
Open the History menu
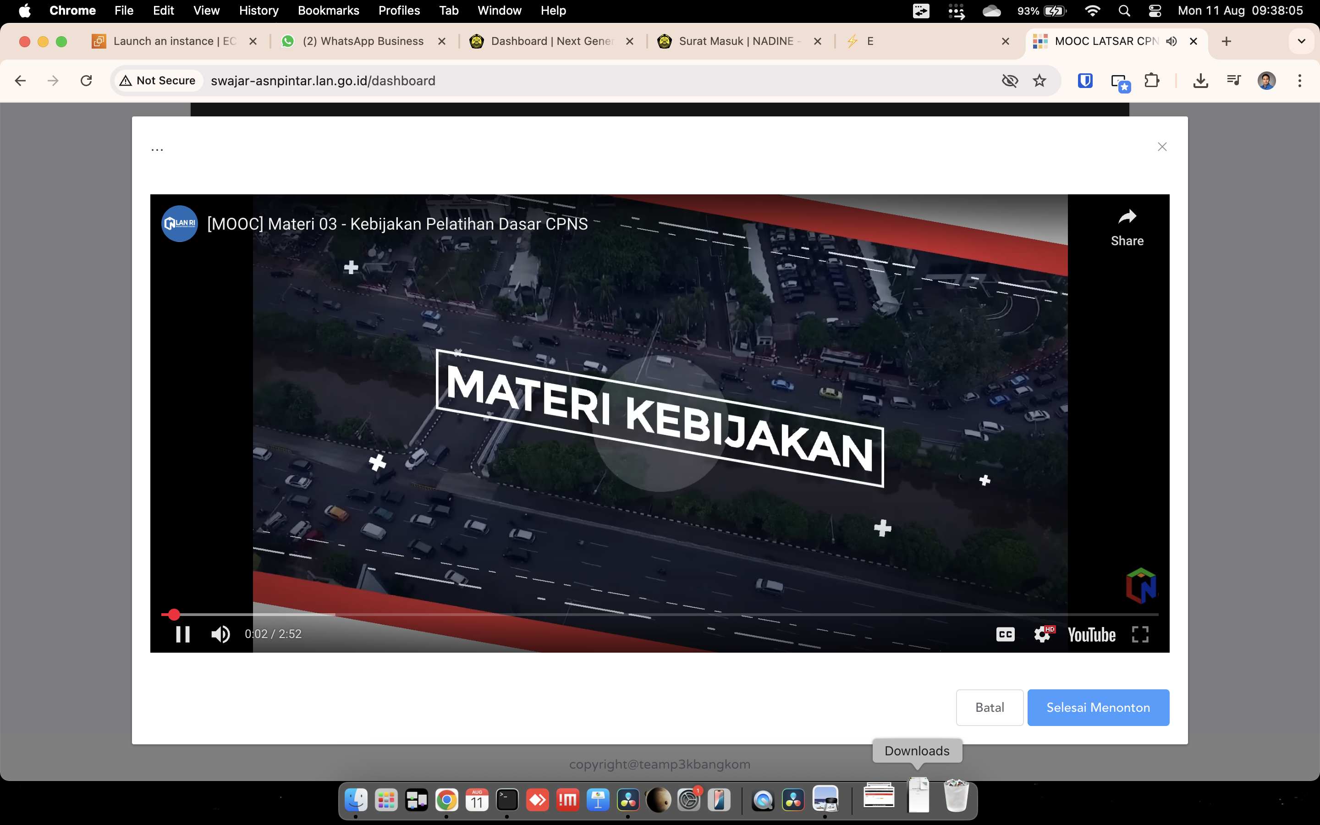point(258,11)
